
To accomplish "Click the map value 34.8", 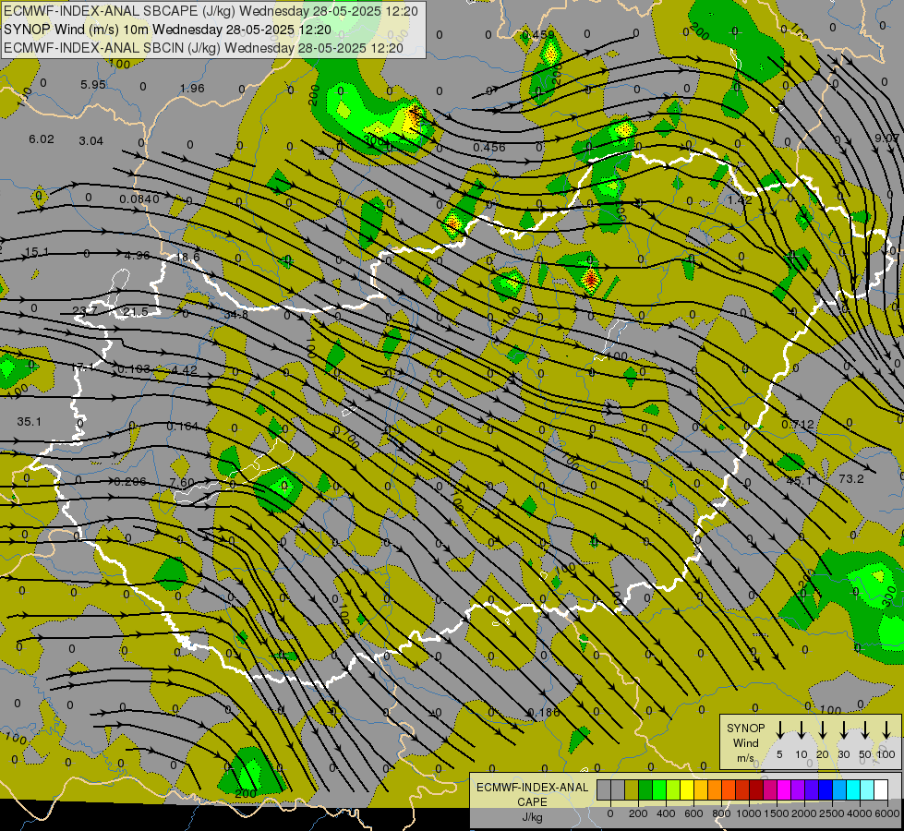I will (235, 314).
